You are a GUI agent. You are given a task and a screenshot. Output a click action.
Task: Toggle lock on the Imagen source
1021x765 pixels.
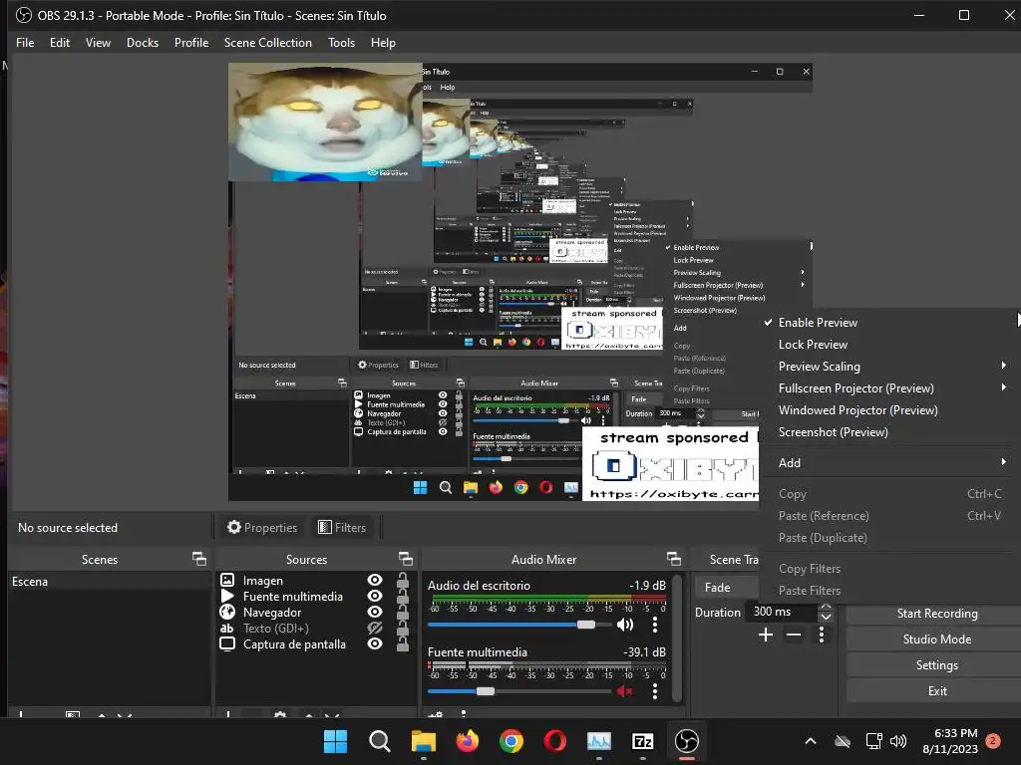coord(403,580)
